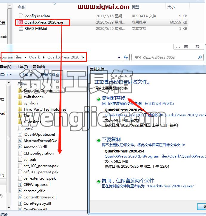This screenshot has height=216, width=206.
Task: Click the cef.pak file icon
Action: pos(20,159)
